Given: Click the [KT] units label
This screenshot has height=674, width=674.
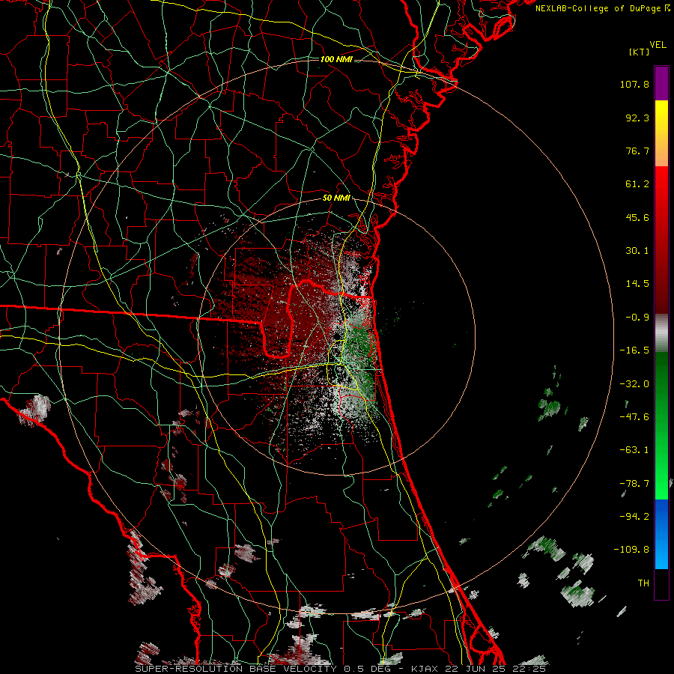Looking at the screenshot, I should pos(639,52).
